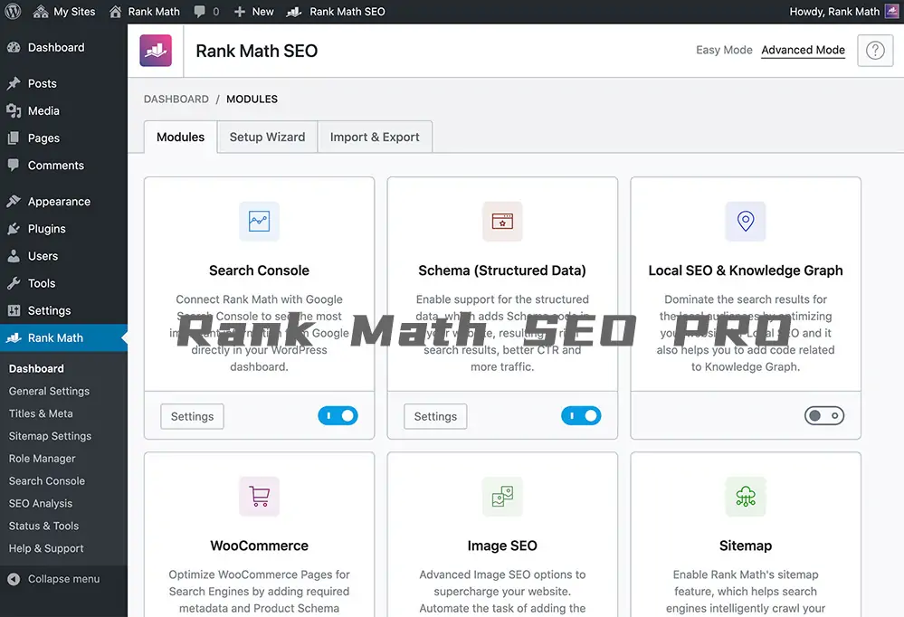The image size is (904, 617).
Task: Click the Sitemap module icon
Action: coord(746,497)
